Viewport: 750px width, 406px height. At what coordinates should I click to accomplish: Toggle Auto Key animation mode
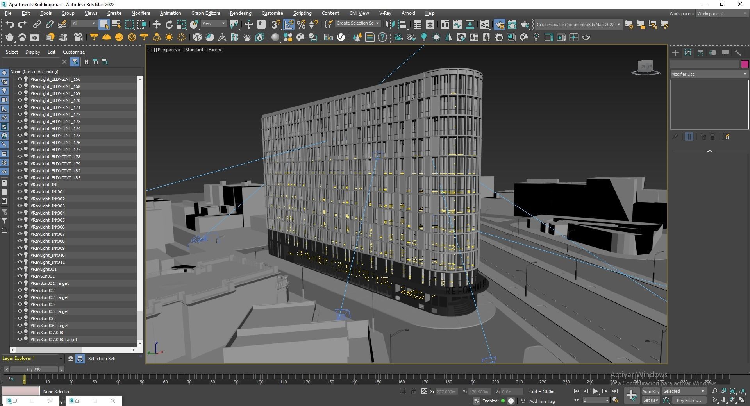651,391
